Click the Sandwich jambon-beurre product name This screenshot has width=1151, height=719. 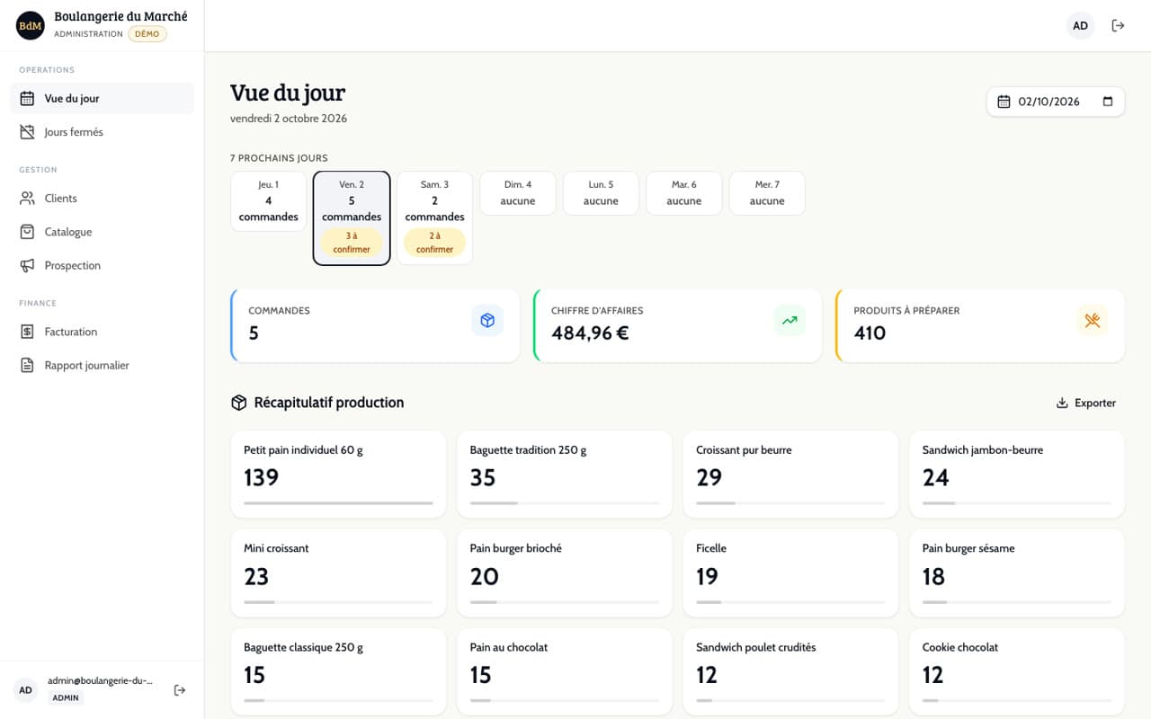coord(983,450)
